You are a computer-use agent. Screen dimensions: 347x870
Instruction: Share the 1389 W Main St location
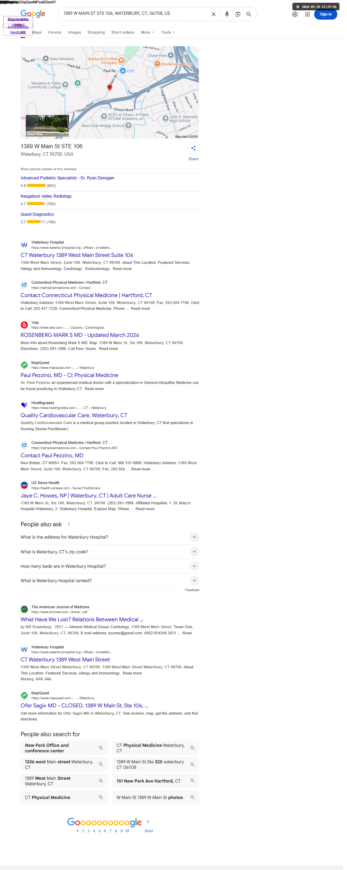(x=193, y=149)
